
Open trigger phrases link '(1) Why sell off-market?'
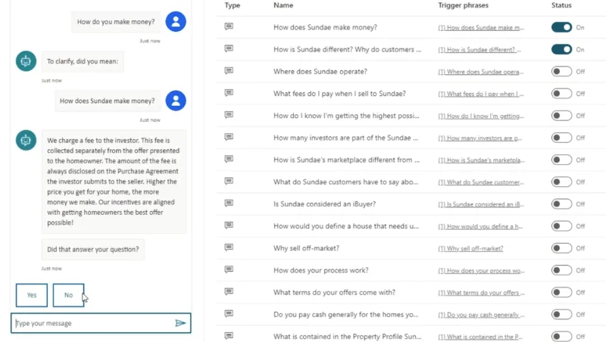coord(470,249)
